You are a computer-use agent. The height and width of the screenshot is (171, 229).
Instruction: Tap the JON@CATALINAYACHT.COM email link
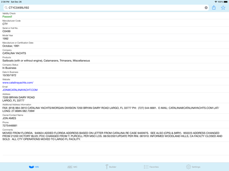(x=20, y=90)
